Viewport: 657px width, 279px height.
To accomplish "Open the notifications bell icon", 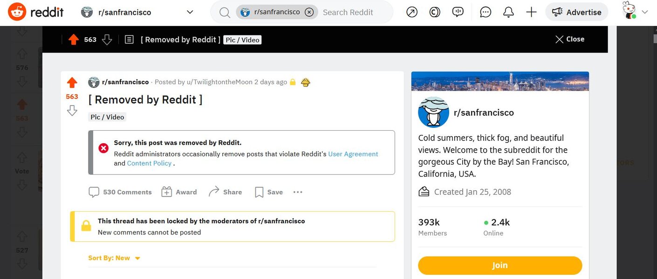I will [x=508, y=12].
